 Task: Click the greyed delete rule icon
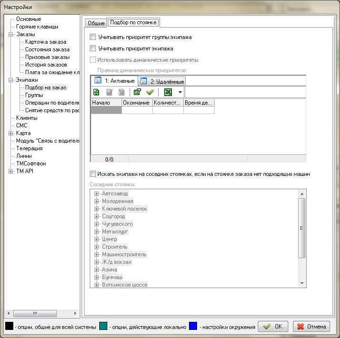tap(122, 92)
